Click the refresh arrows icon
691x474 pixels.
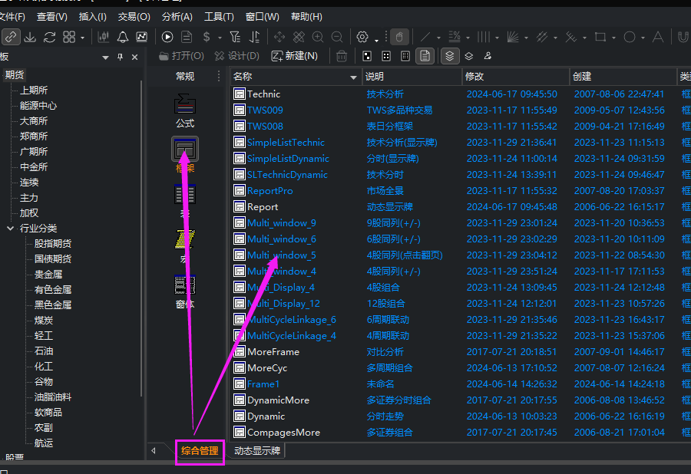[49, 37]
